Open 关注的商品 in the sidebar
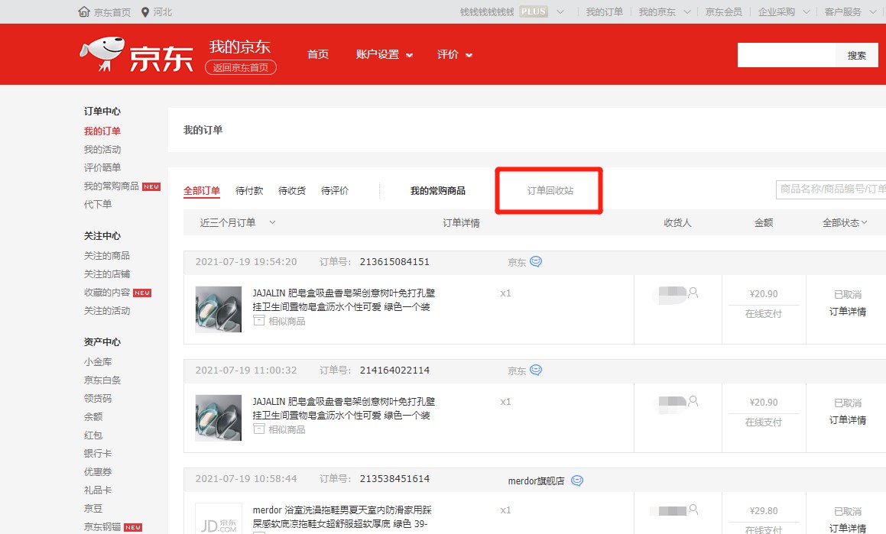Viewport: 886px width, 534px height. 107,256
